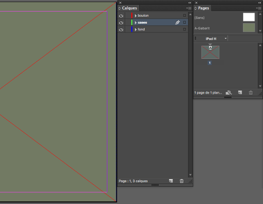263x204 pixels.
Task: Hide the cases layer
Action: click(121, 23)
